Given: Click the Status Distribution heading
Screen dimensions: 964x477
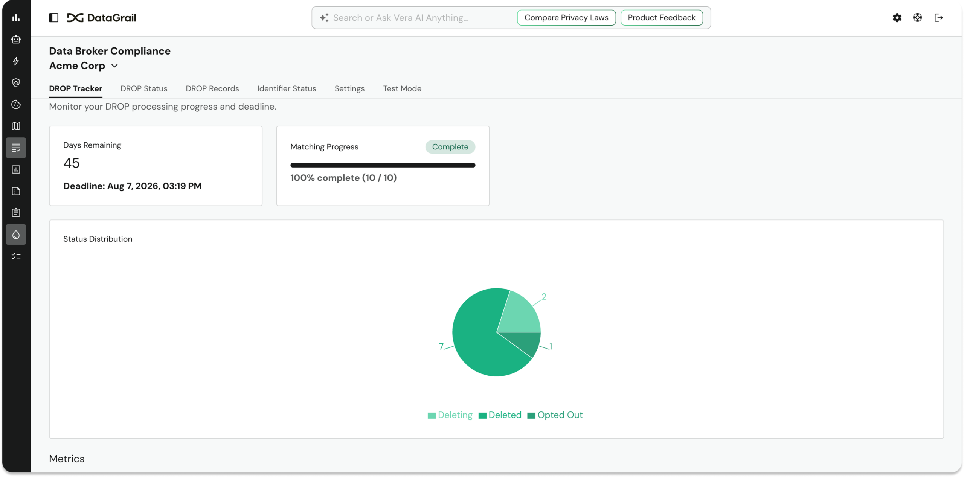Looking at the screenshot, I should point(98,239).
